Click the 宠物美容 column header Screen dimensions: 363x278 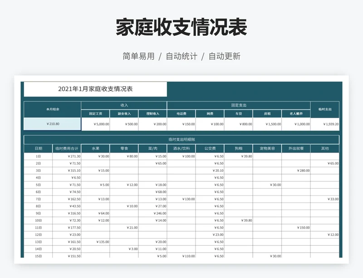click(267, 148)
